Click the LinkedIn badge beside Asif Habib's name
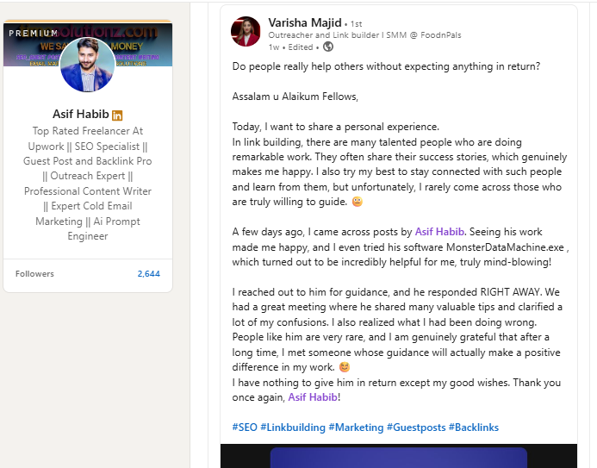Image resolution: width=597 pixels, height=468 pixels. [117, 115]
